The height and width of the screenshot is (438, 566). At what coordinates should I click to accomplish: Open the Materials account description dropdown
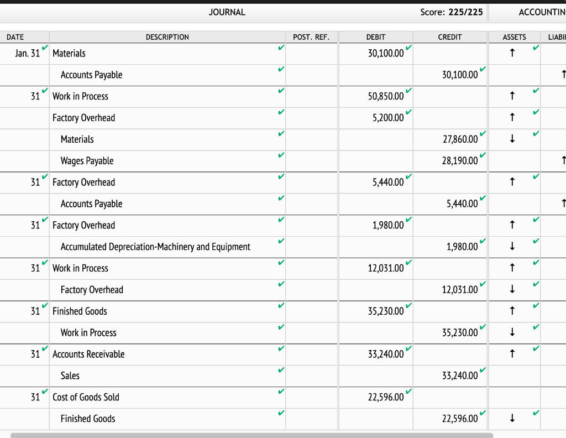166,54
